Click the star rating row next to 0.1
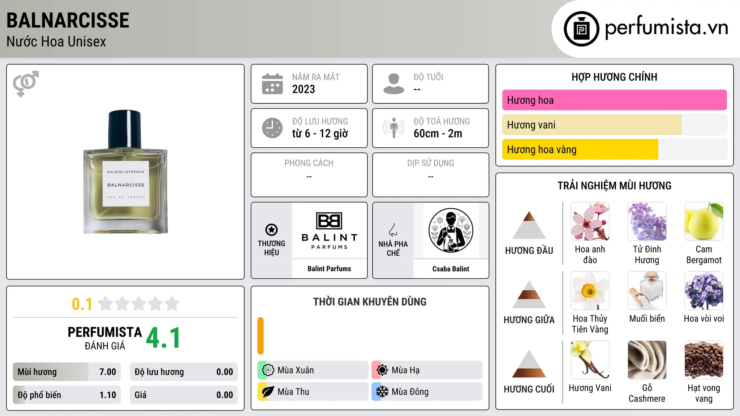 pyautogui.click(x=139, y=304)
